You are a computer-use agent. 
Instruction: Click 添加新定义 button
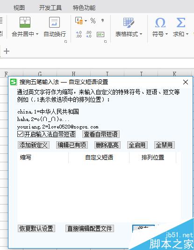(34, 145)
